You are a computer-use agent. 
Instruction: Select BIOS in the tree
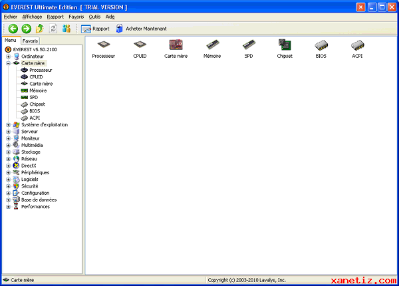[35, 111]
